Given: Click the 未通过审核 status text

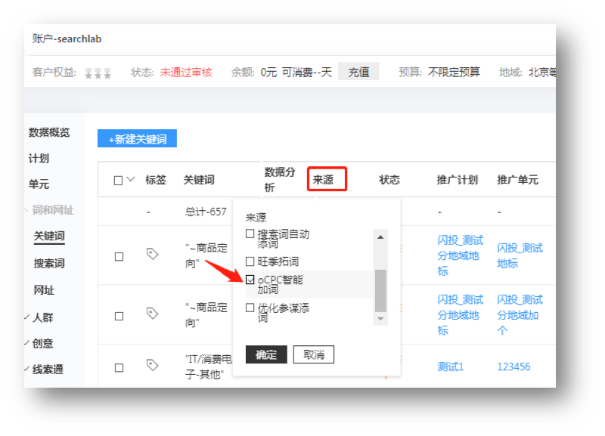Looking at the screenshot, I should click(x=186, y=72).
